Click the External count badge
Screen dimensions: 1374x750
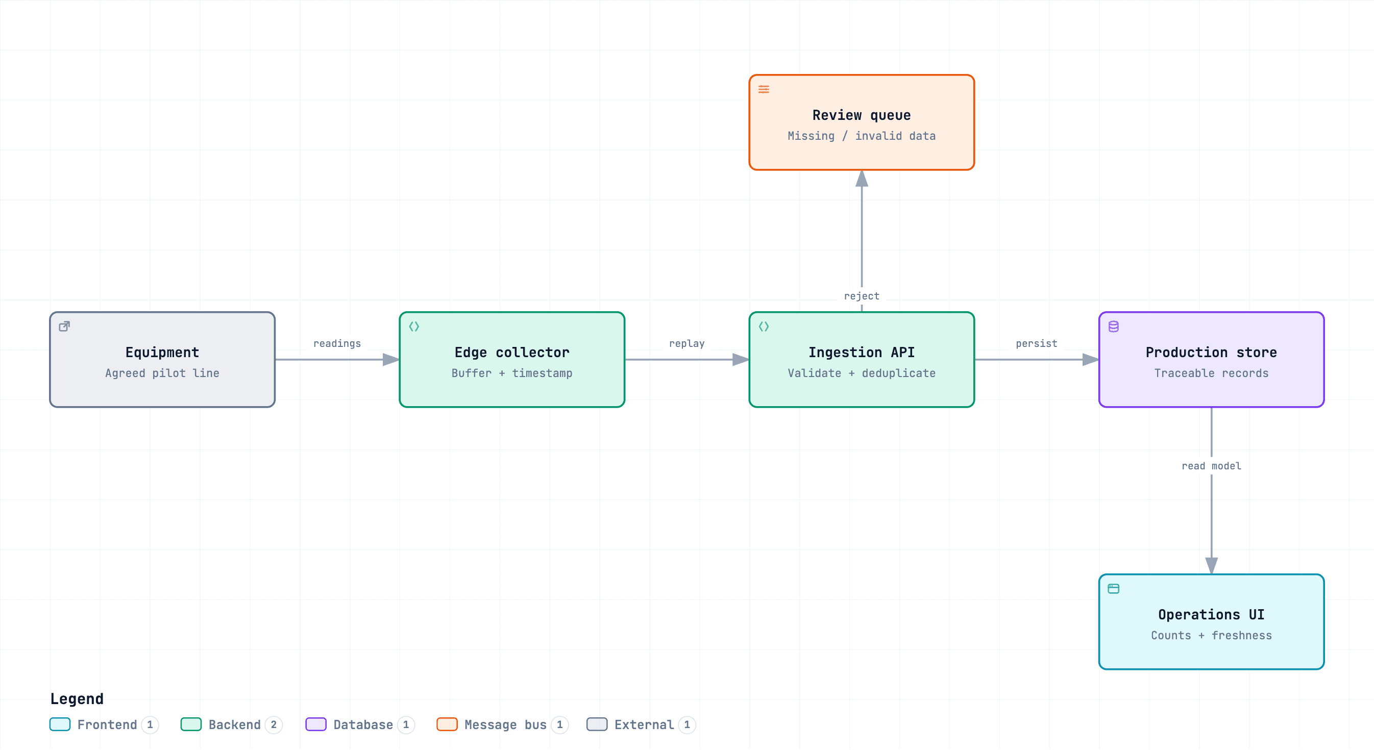pyautogui.click(x=687, y=725)
